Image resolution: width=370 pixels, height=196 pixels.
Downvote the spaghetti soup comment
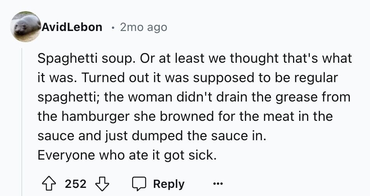tap(102, 184)
